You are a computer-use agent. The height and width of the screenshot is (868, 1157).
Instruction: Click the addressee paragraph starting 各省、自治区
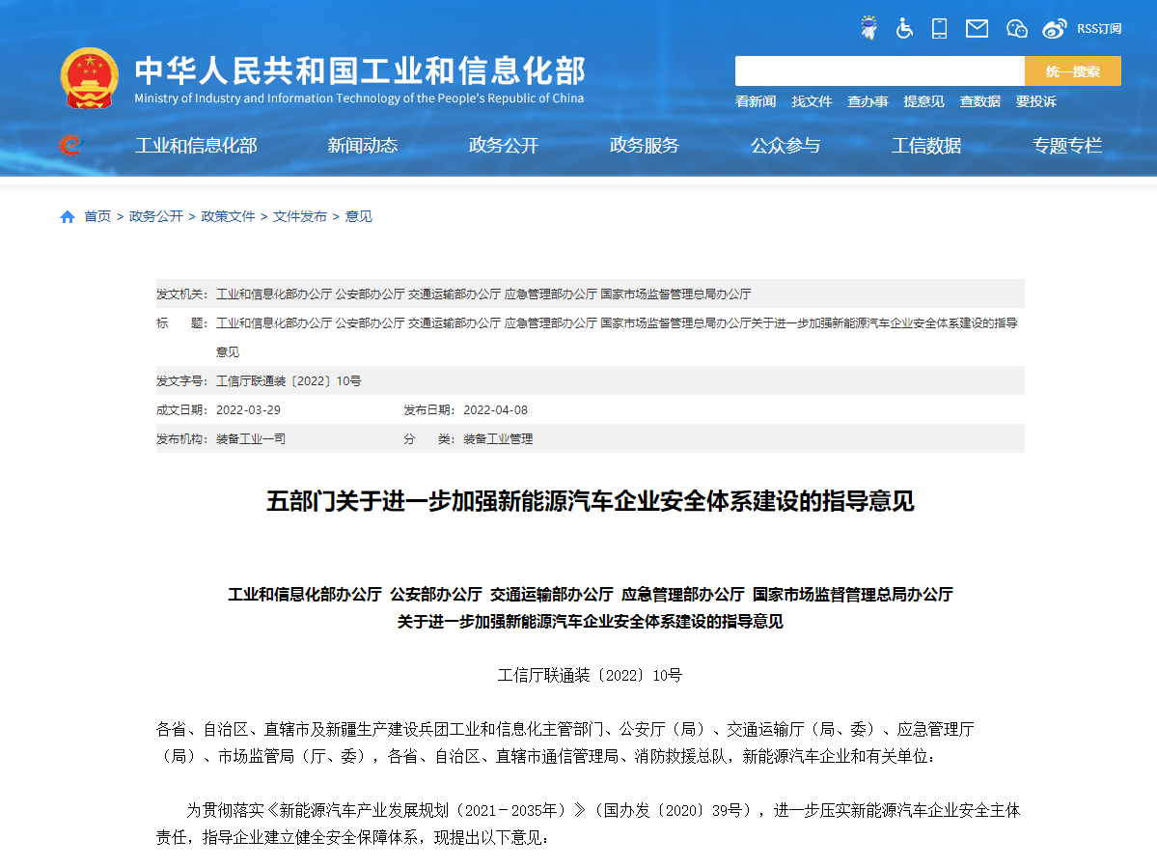tap(565, 742)
